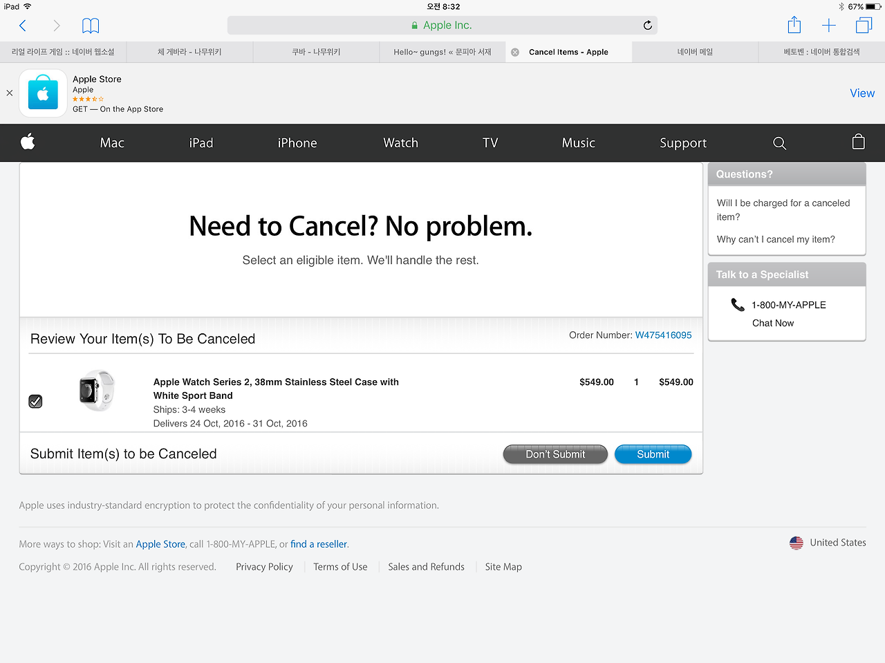Switch to the 쿠바 - 나무위키 tab

[316, 52]
